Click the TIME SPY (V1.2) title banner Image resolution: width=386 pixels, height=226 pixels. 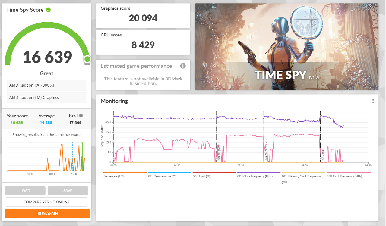[x=286, y=75]
